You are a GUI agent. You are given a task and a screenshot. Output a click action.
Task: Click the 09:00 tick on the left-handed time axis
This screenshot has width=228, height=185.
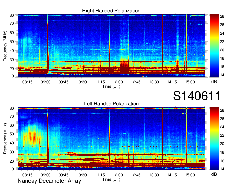45,175
